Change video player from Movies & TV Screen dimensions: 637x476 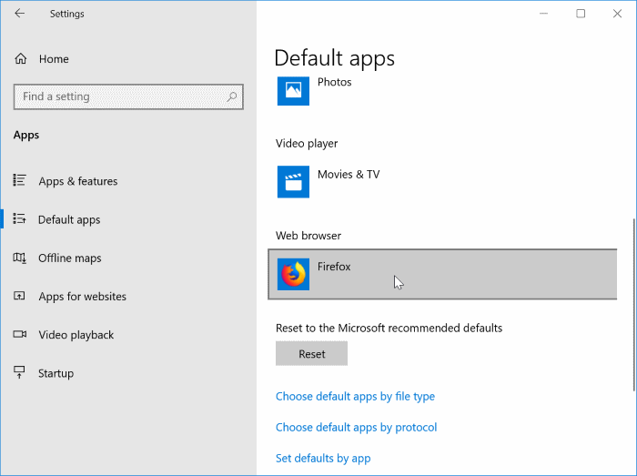442,181
